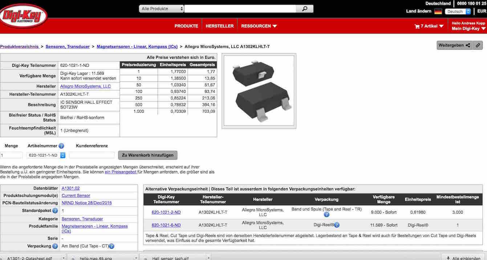Click the ein Preisangebot link
Screen dimensions: 487x260
[121, 172]
